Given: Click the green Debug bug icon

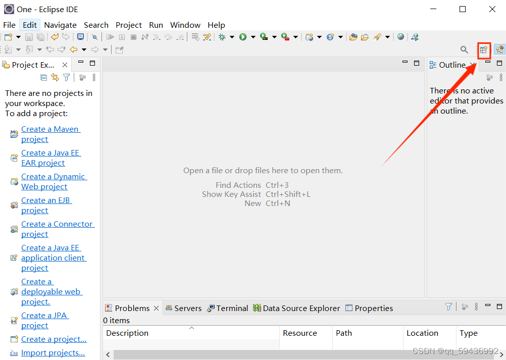Looking at the screenshot, I should (222, 37).
